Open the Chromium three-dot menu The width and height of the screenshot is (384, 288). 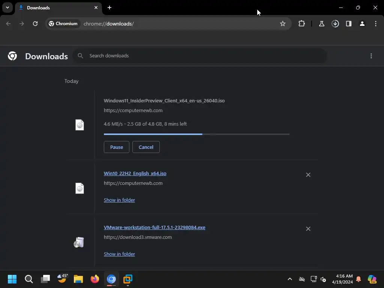point(376,24)
